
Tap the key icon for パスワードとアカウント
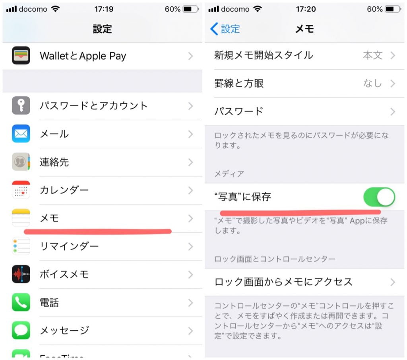coord(21,105)
